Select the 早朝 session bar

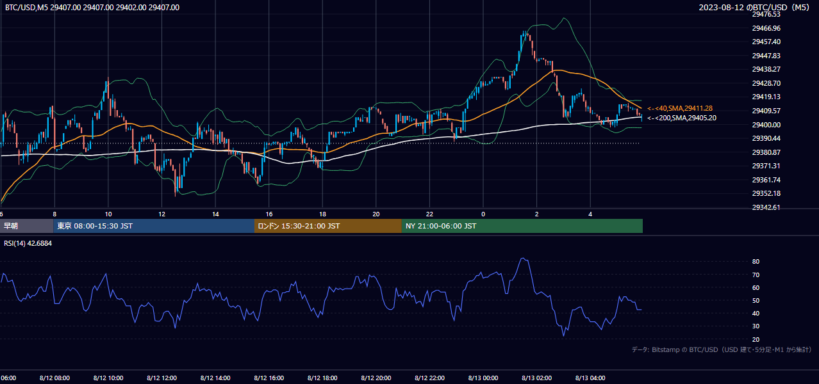pos(26,226)
